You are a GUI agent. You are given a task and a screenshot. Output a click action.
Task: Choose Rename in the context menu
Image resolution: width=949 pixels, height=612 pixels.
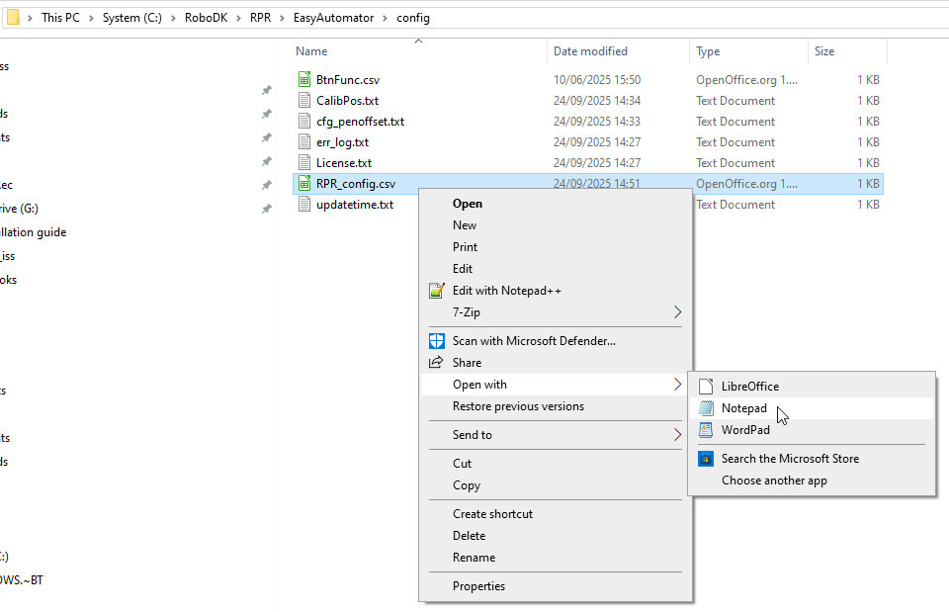pos(474,558)
